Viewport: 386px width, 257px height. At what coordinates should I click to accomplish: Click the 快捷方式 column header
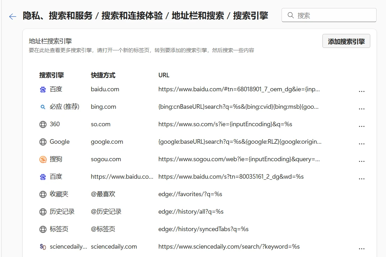pyautogui.click(x=103, y=75)
